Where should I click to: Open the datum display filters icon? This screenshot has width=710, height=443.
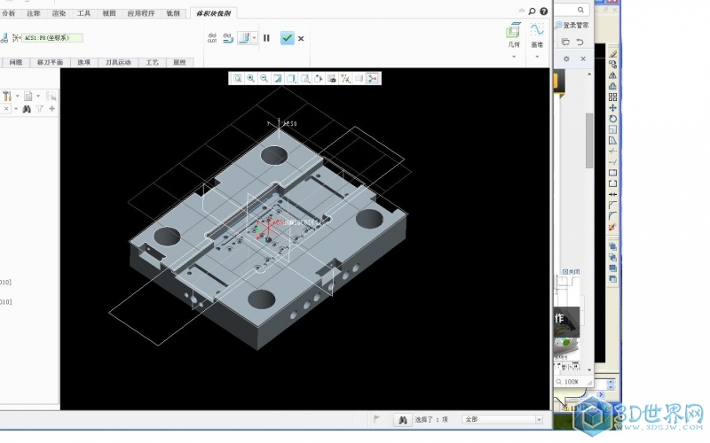coord(345,79)
